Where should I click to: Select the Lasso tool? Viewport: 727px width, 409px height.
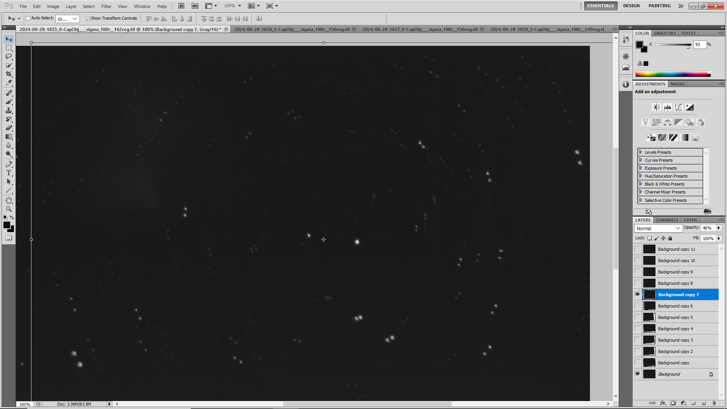pyautogui.click(x=9, y=56)
